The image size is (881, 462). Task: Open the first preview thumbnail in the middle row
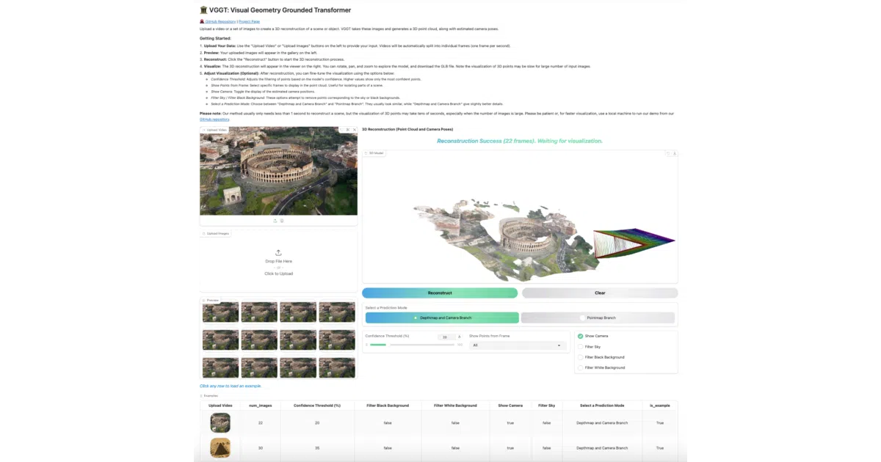[220, 340]
